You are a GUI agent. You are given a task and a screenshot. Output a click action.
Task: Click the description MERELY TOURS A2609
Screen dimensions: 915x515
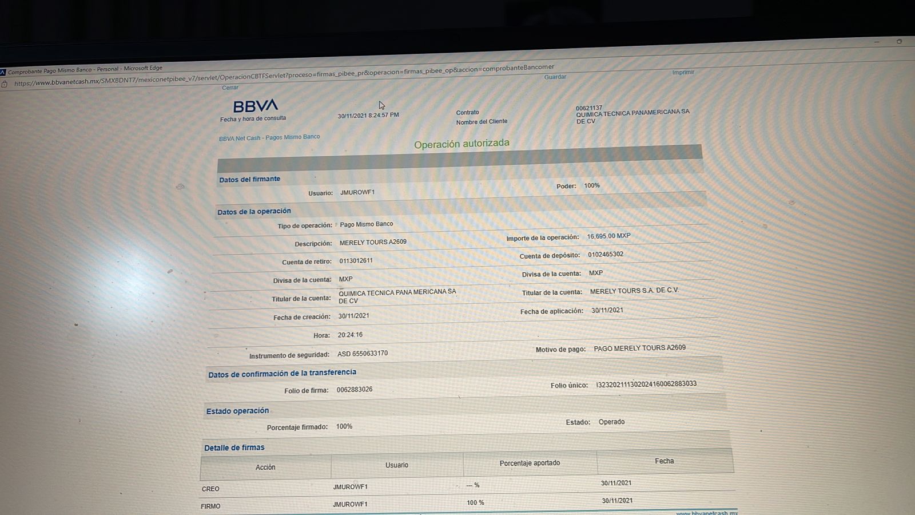[373, 242]
